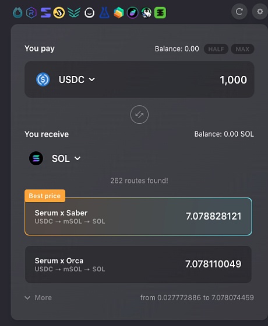Click the purple Saber S icon
This screenshot has width=268, height=326.
pos(45,13)
